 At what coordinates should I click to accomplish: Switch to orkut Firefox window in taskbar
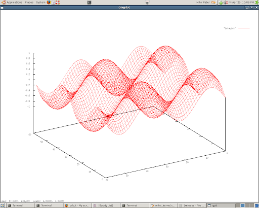coord(78,205)
